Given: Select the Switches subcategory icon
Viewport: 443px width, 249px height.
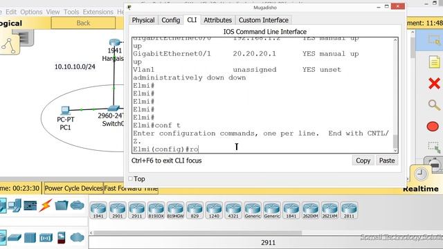Looking at the screenshot, I should click(15, 238).
